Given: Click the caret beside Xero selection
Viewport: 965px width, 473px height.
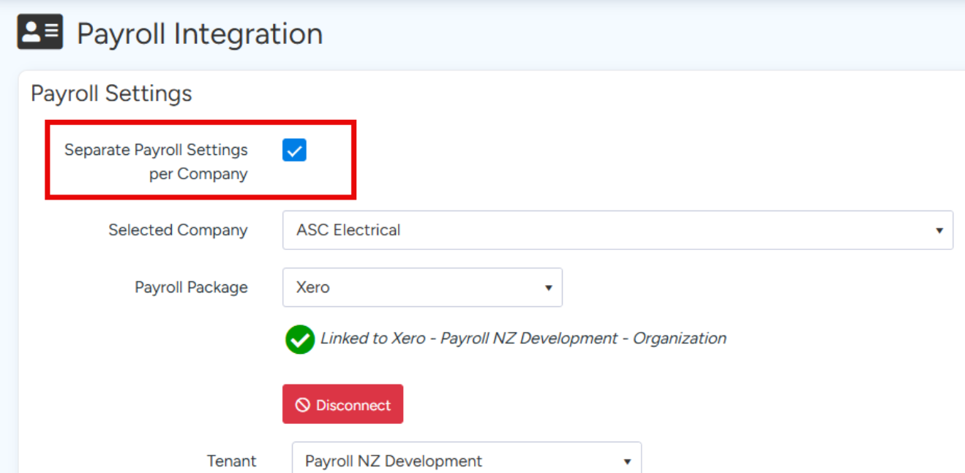Looking at the screenshot, I should click(548, 288).
